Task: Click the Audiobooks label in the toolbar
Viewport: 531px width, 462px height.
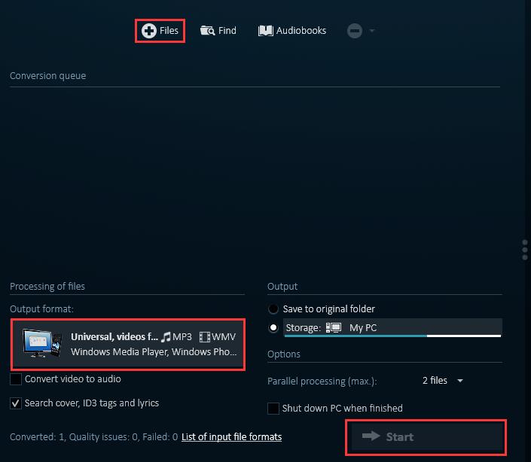Action: click(x=301, y=30)
